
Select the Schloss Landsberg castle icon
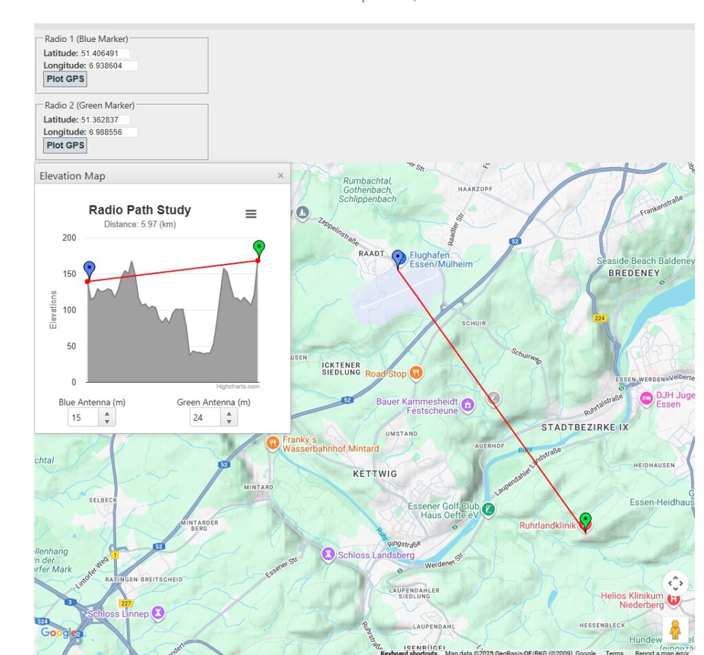(x=329, y=554)
